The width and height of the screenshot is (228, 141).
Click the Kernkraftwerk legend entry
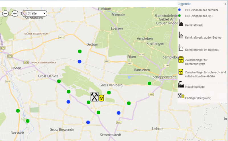point(194,25)
